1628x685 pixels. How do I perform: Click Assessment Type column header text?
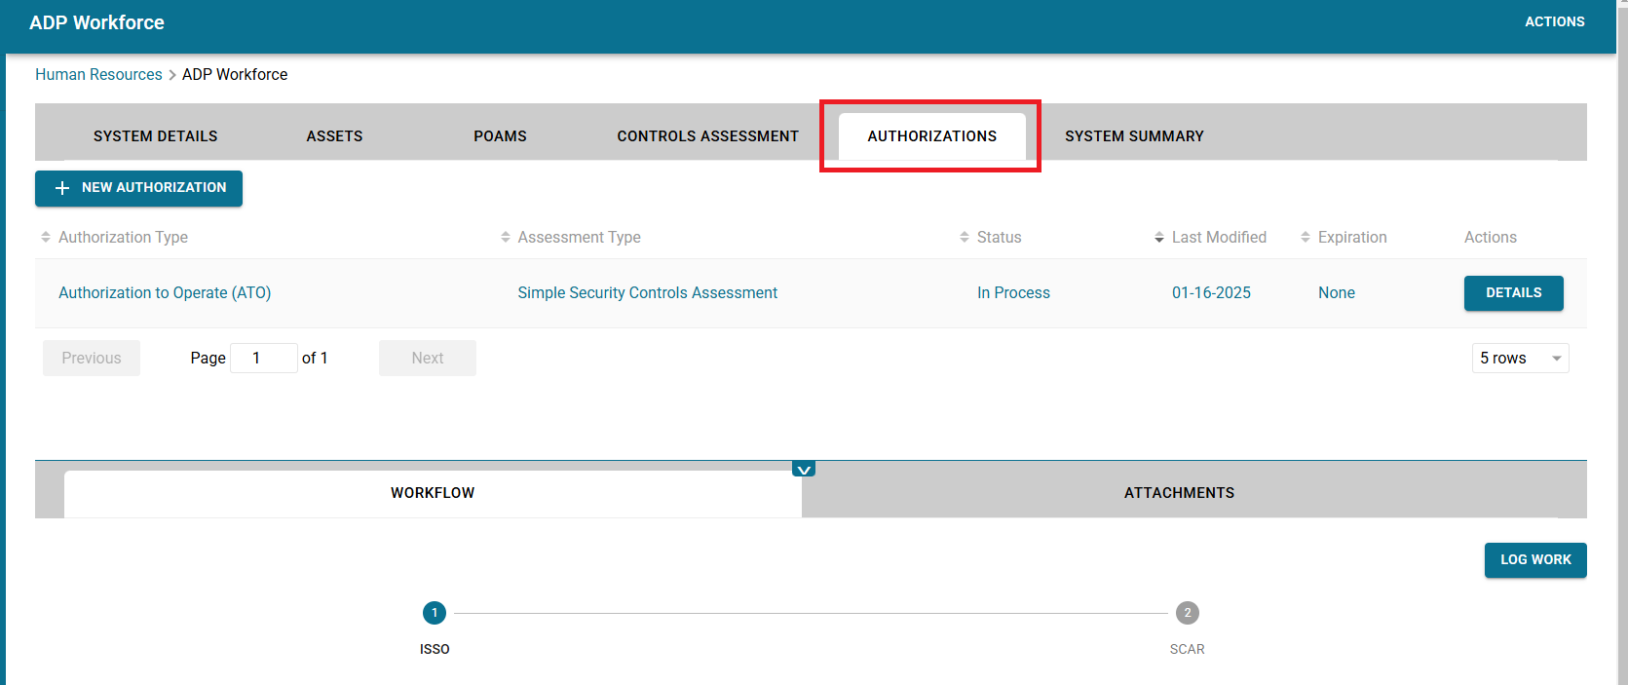(x=579, y=237)
